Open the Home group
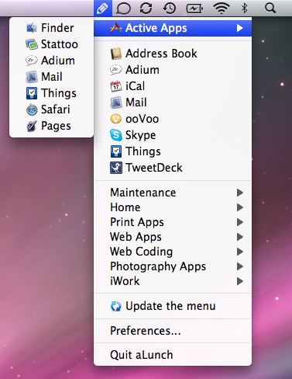292x379 pixels. [x=173, y=207]
